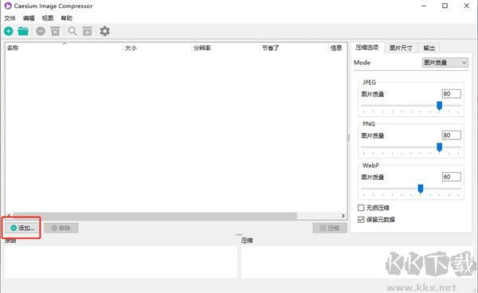Click the magnifier preview toolbar icon

pyautogui.click(x=72, y=31)
